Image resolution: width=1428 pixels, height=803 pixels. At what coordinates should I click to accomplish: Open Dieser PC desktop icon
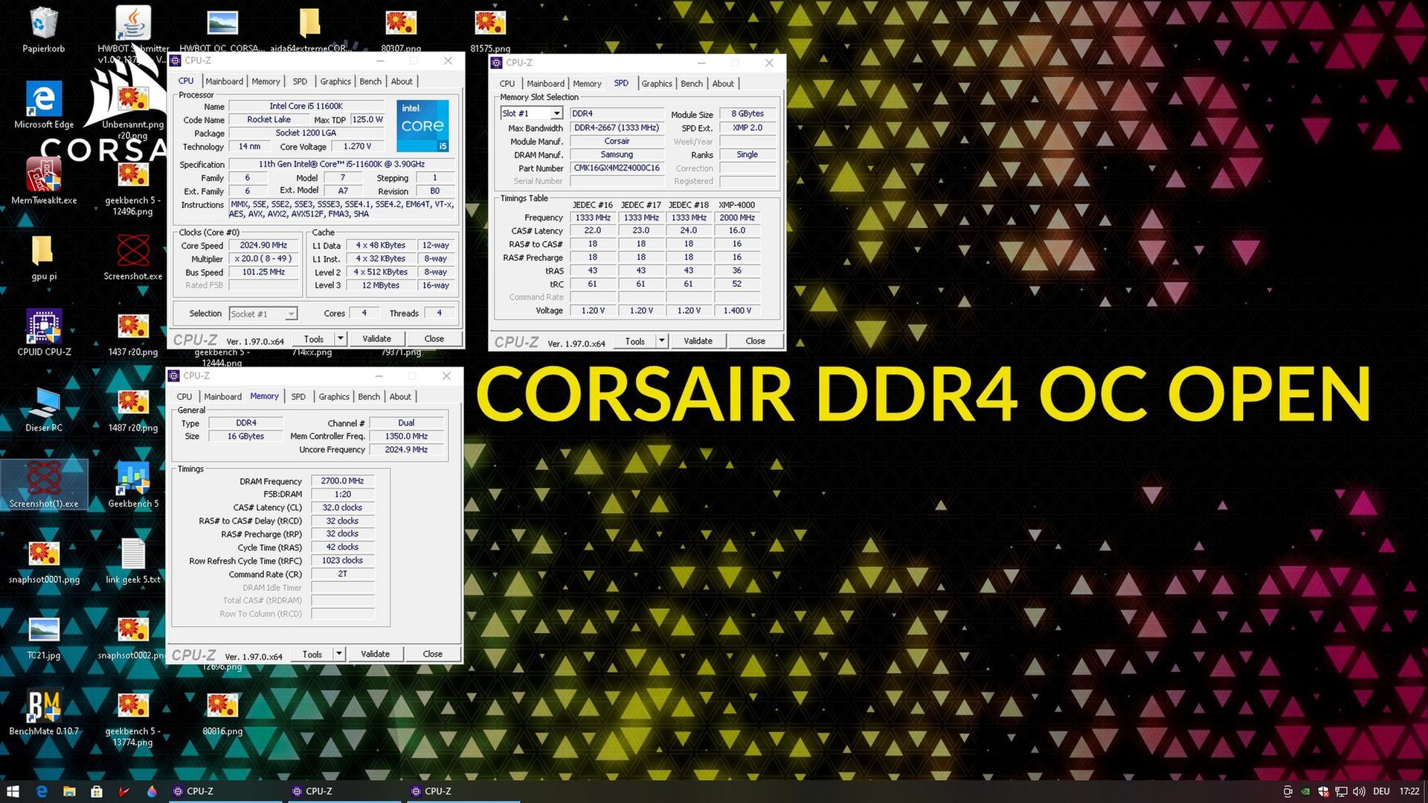pos(44,409)
